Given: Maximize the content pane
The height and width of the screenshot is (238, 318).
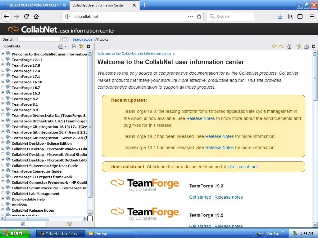Looking at the screenshot, I should pos(314,46).
